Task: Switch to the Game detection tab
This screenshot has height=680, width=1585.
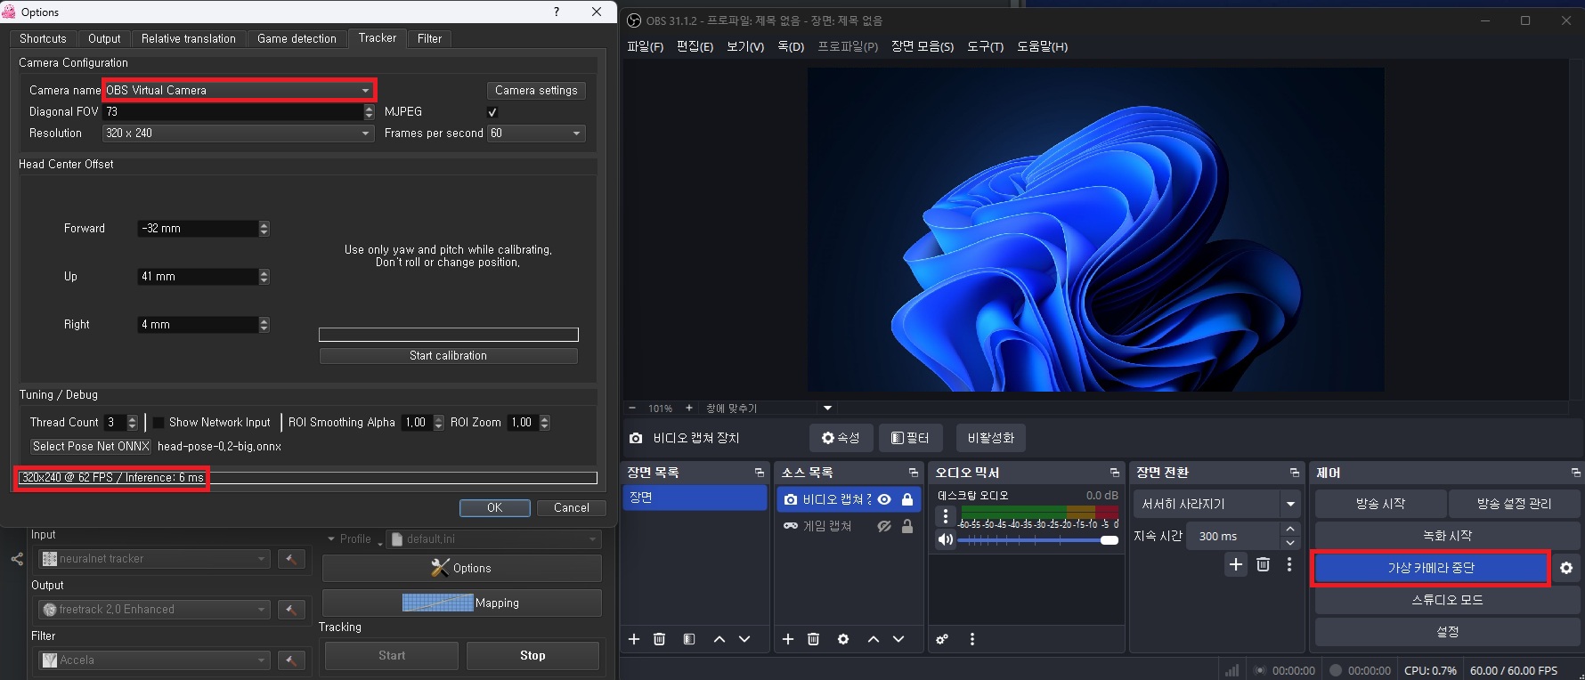Action: click(297, 39)
